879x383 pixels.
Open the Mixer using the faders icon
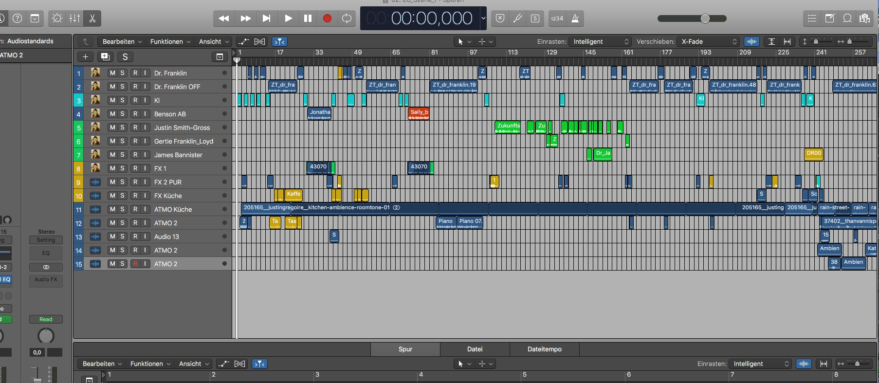pos(74,18)
